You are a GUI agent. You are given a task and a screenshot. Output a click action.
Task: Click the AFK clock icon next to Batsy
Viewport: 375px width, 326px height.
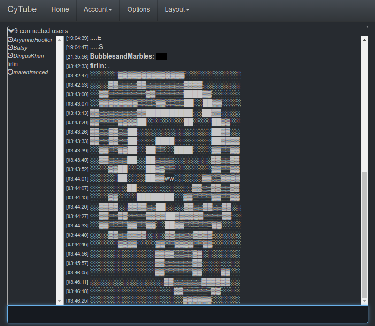pyautogui.click(x=10, y=48)
